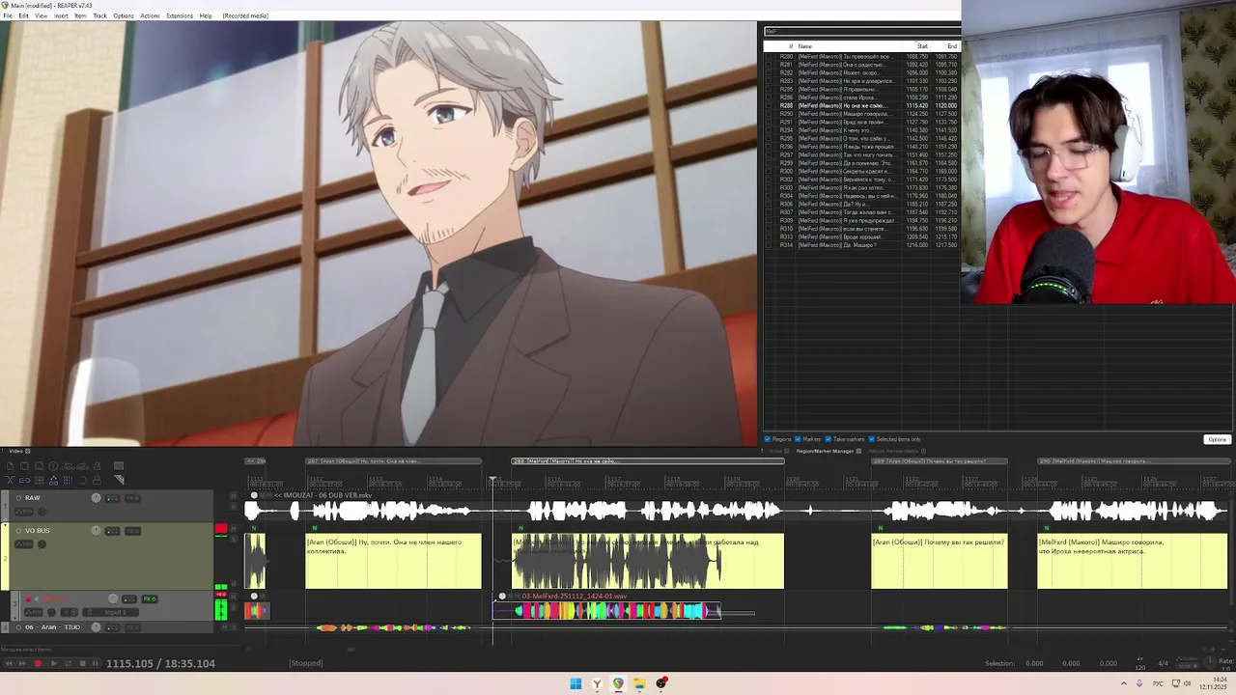Toggle grid lines toolbar icon
Viewport: 1236px width, 695px height.
click(x=68, y=480)
